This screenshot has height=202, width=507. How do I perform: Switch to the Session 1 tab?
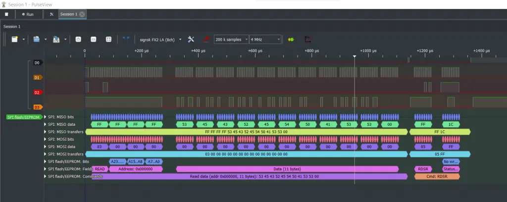68,14
